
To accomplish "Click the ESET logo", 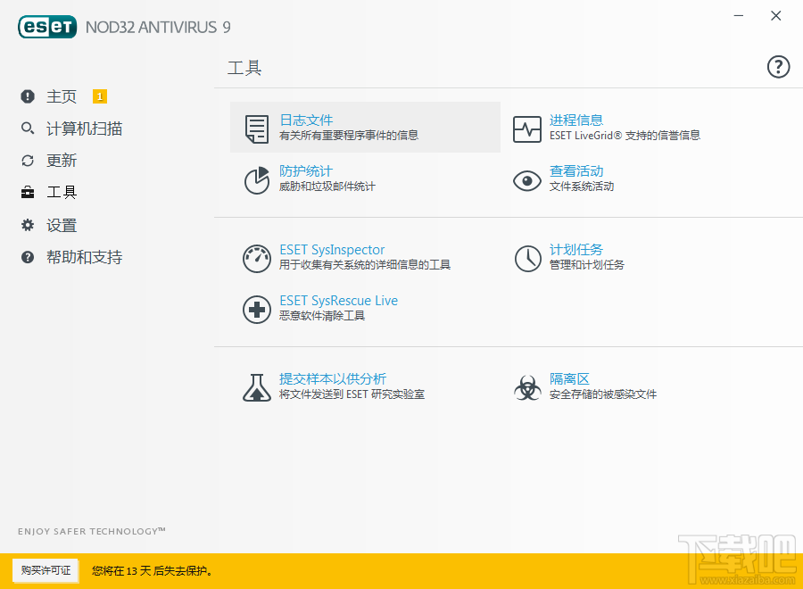I will coord(46,27).
